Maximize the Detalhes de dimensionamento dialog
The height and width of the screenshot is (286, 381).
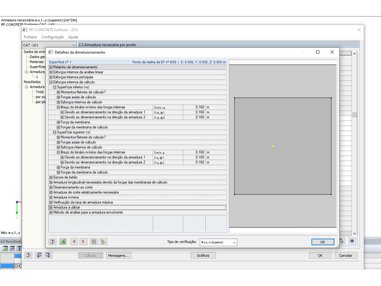(317, 52)
